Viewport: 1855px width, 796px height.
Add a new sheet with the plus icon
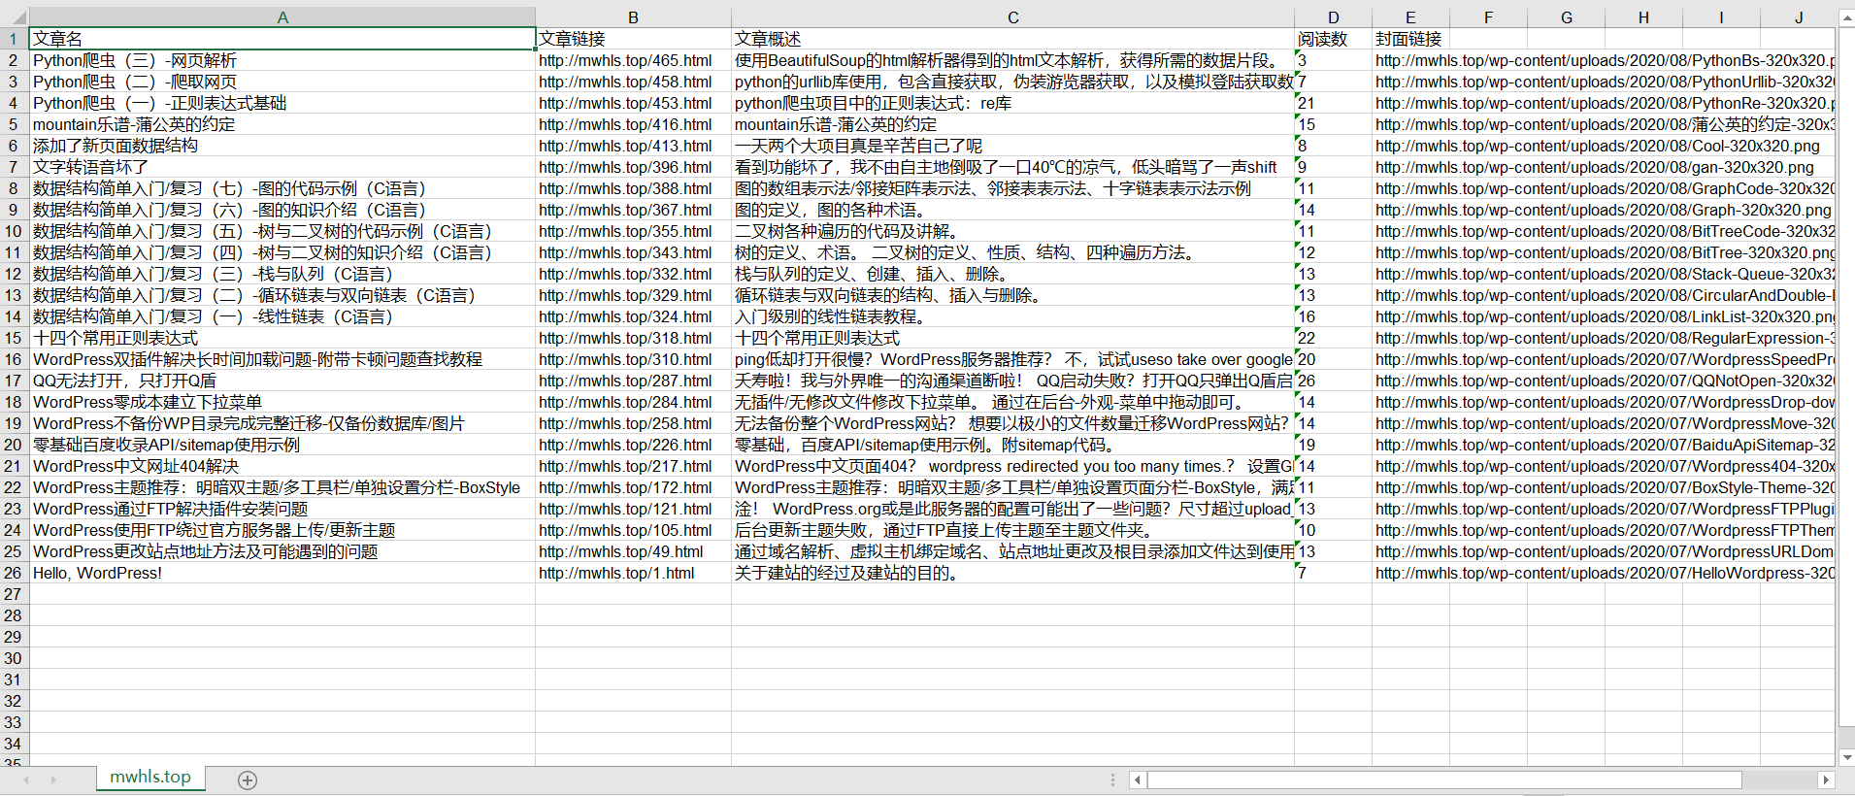248,779
